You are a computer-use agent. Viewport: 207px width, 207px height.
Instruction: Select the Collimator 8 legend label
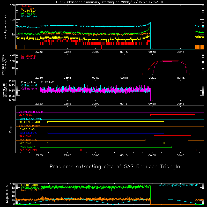[x=29, y=85]
